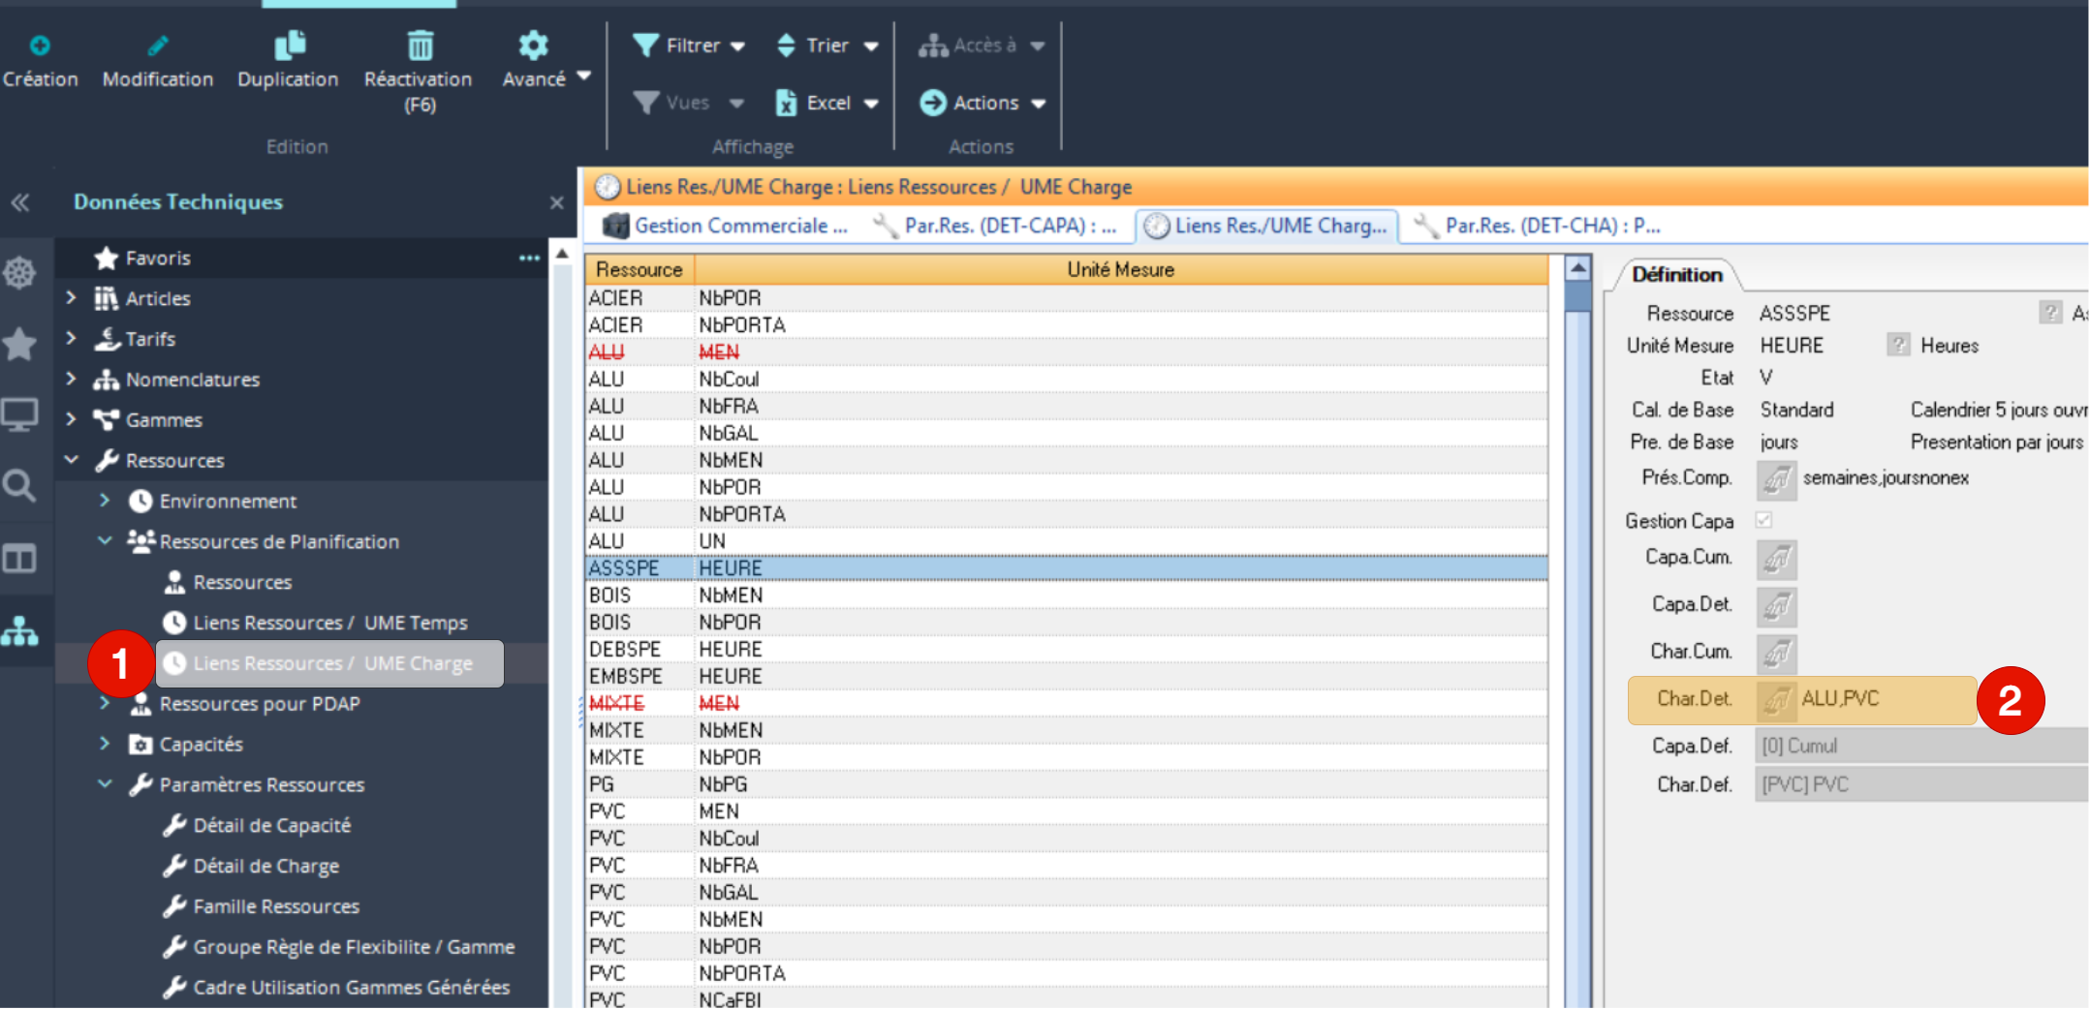Collapse the sidebar with double chevron
Image resolution: width=2090 pixels, height=1009 pixels.
point(20,202)
